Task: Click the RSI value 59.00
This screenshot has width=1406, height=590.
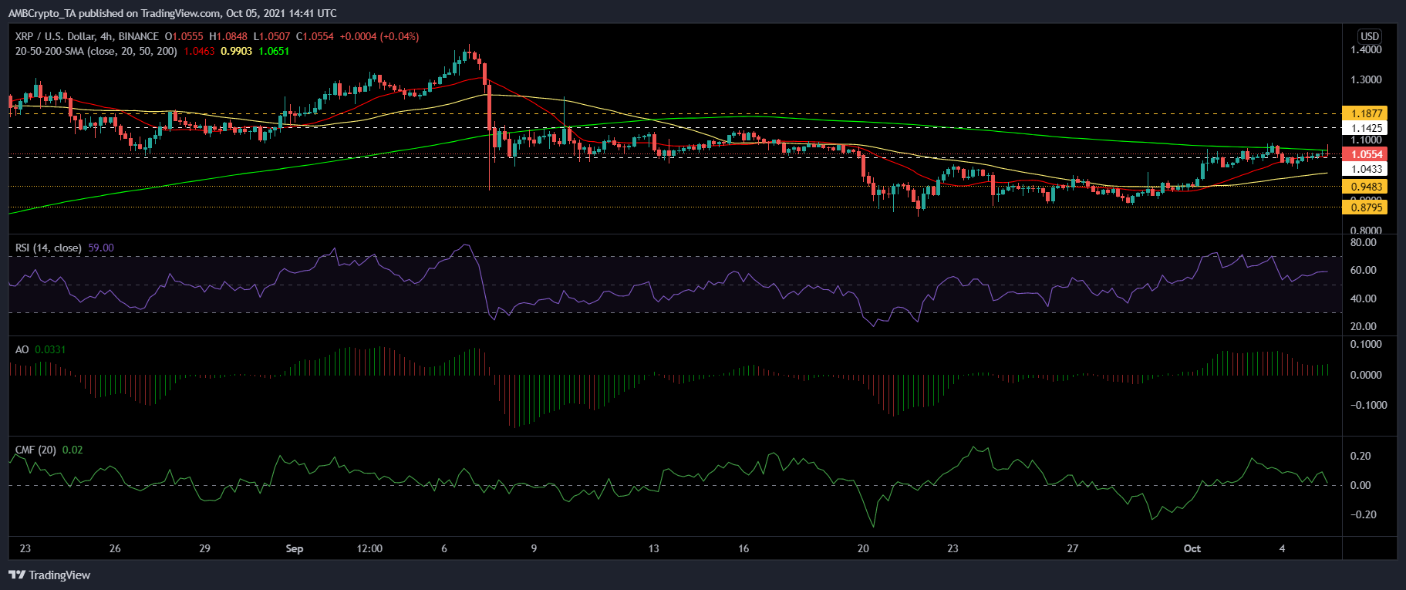Action: tap(101, 248)
